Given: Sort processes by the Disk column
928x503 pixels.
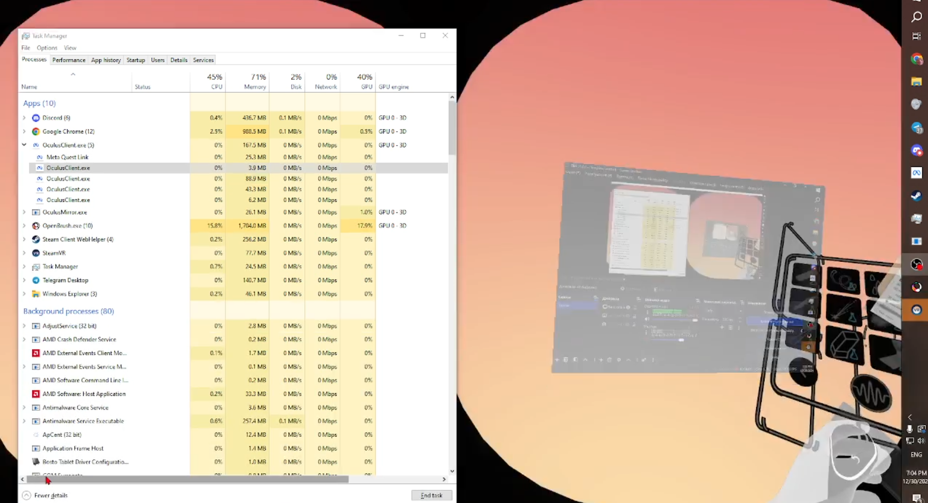Looking at the screenshot, I should (x=287, y=82).
